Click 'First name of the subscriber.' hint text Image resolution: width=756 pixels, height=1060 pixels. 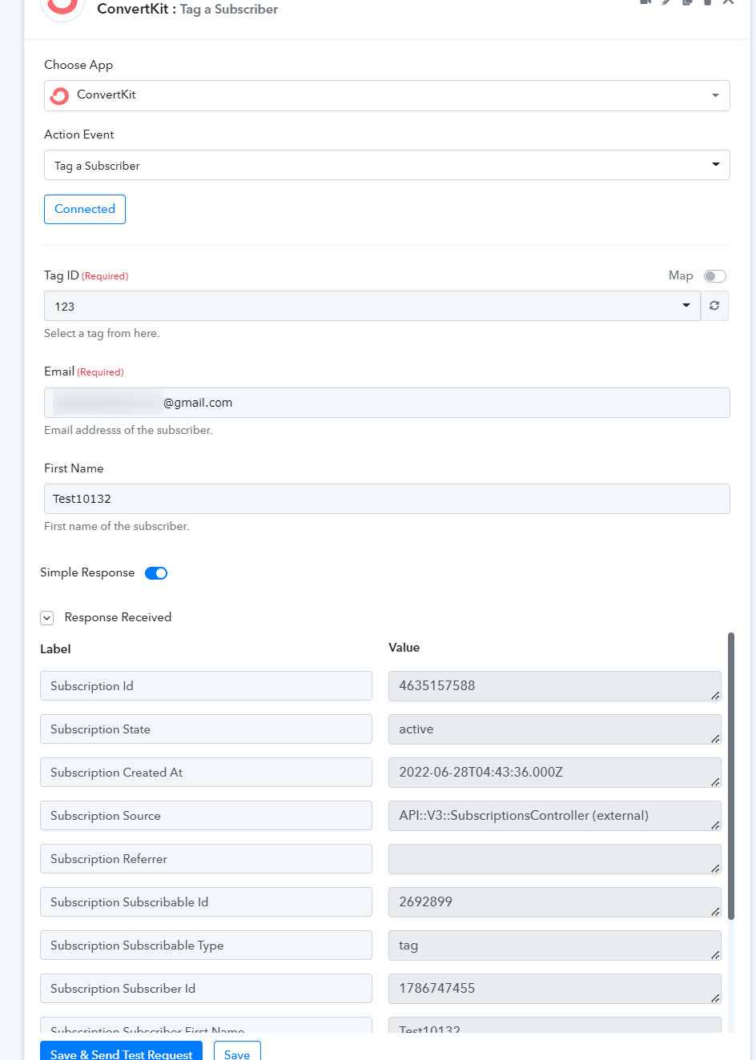(117, 526)
